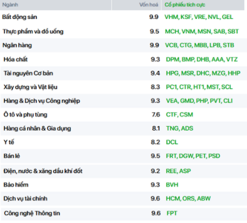Click value 9.9 in Bất động sản row
The image size is (247, 223).
click(x=154, y=17)
